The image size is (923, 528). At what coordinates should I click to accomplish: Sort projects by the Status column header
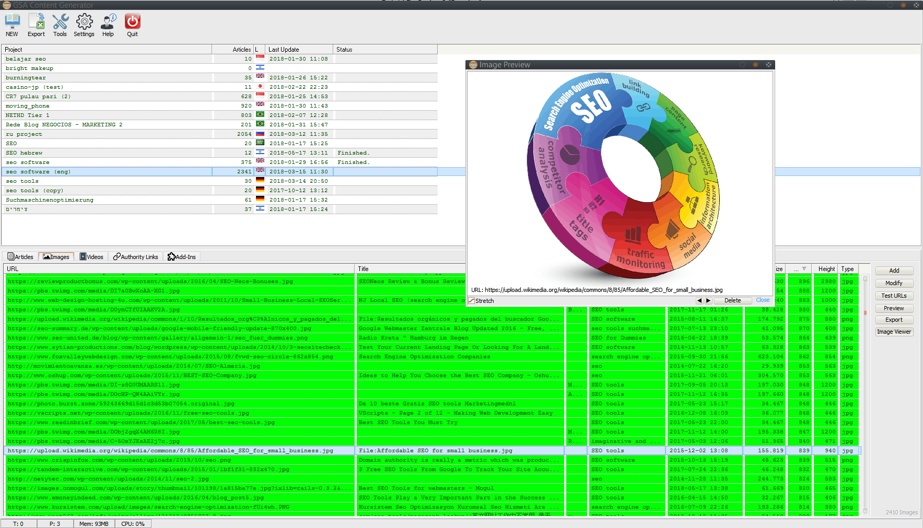click(x=385, y=50)
